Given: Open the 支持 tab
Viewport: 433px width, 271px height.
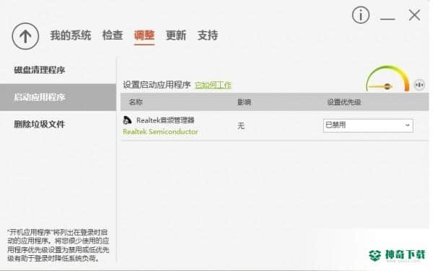Looking at the screenshot, I should (x=208, y=35).
